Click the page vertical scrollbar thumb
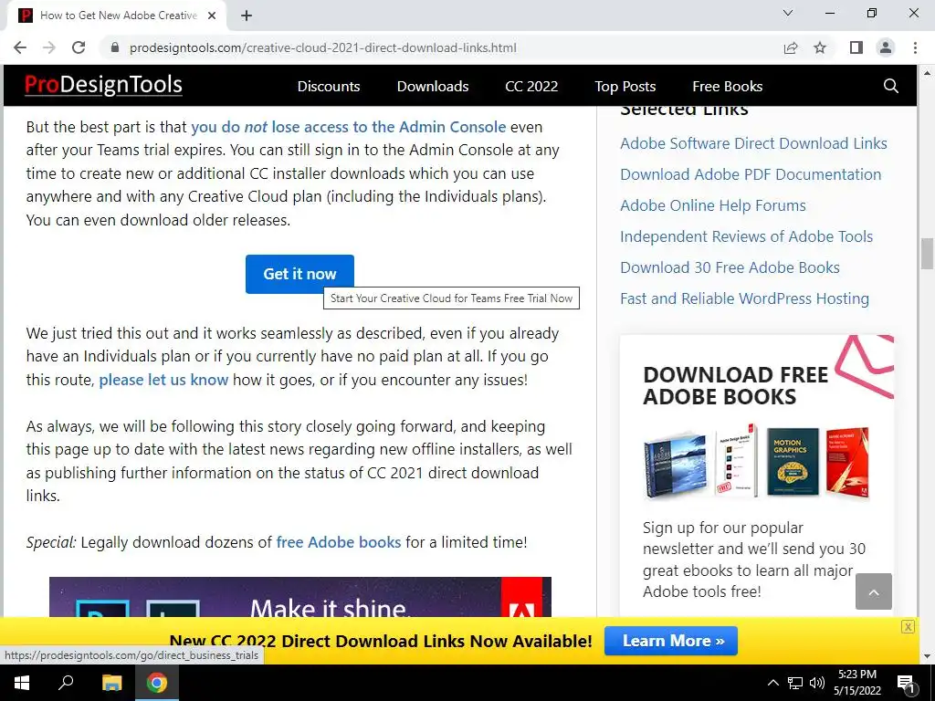Viewport: 935px width, 701px height. click(x=927, y=254)
